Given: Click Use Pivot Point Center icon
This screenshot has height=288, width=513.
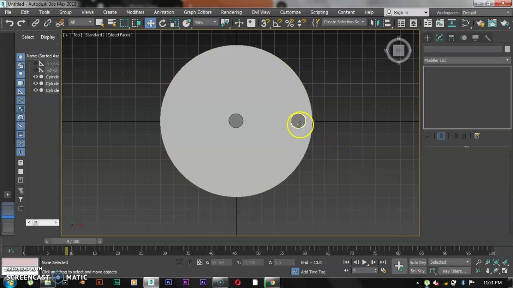Looking at the screenshot, I should tap(225, 23).
